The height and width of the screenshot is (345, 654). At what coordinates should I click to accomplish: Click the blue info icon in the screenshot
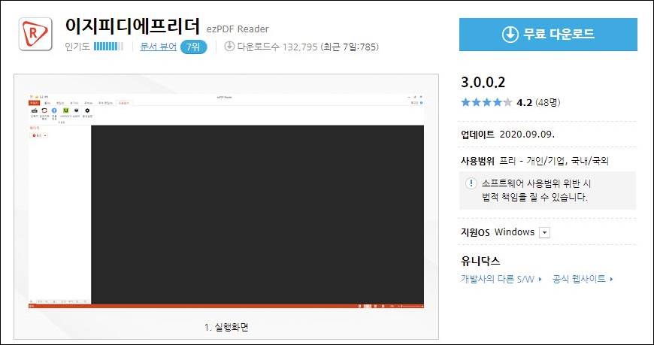54,110
